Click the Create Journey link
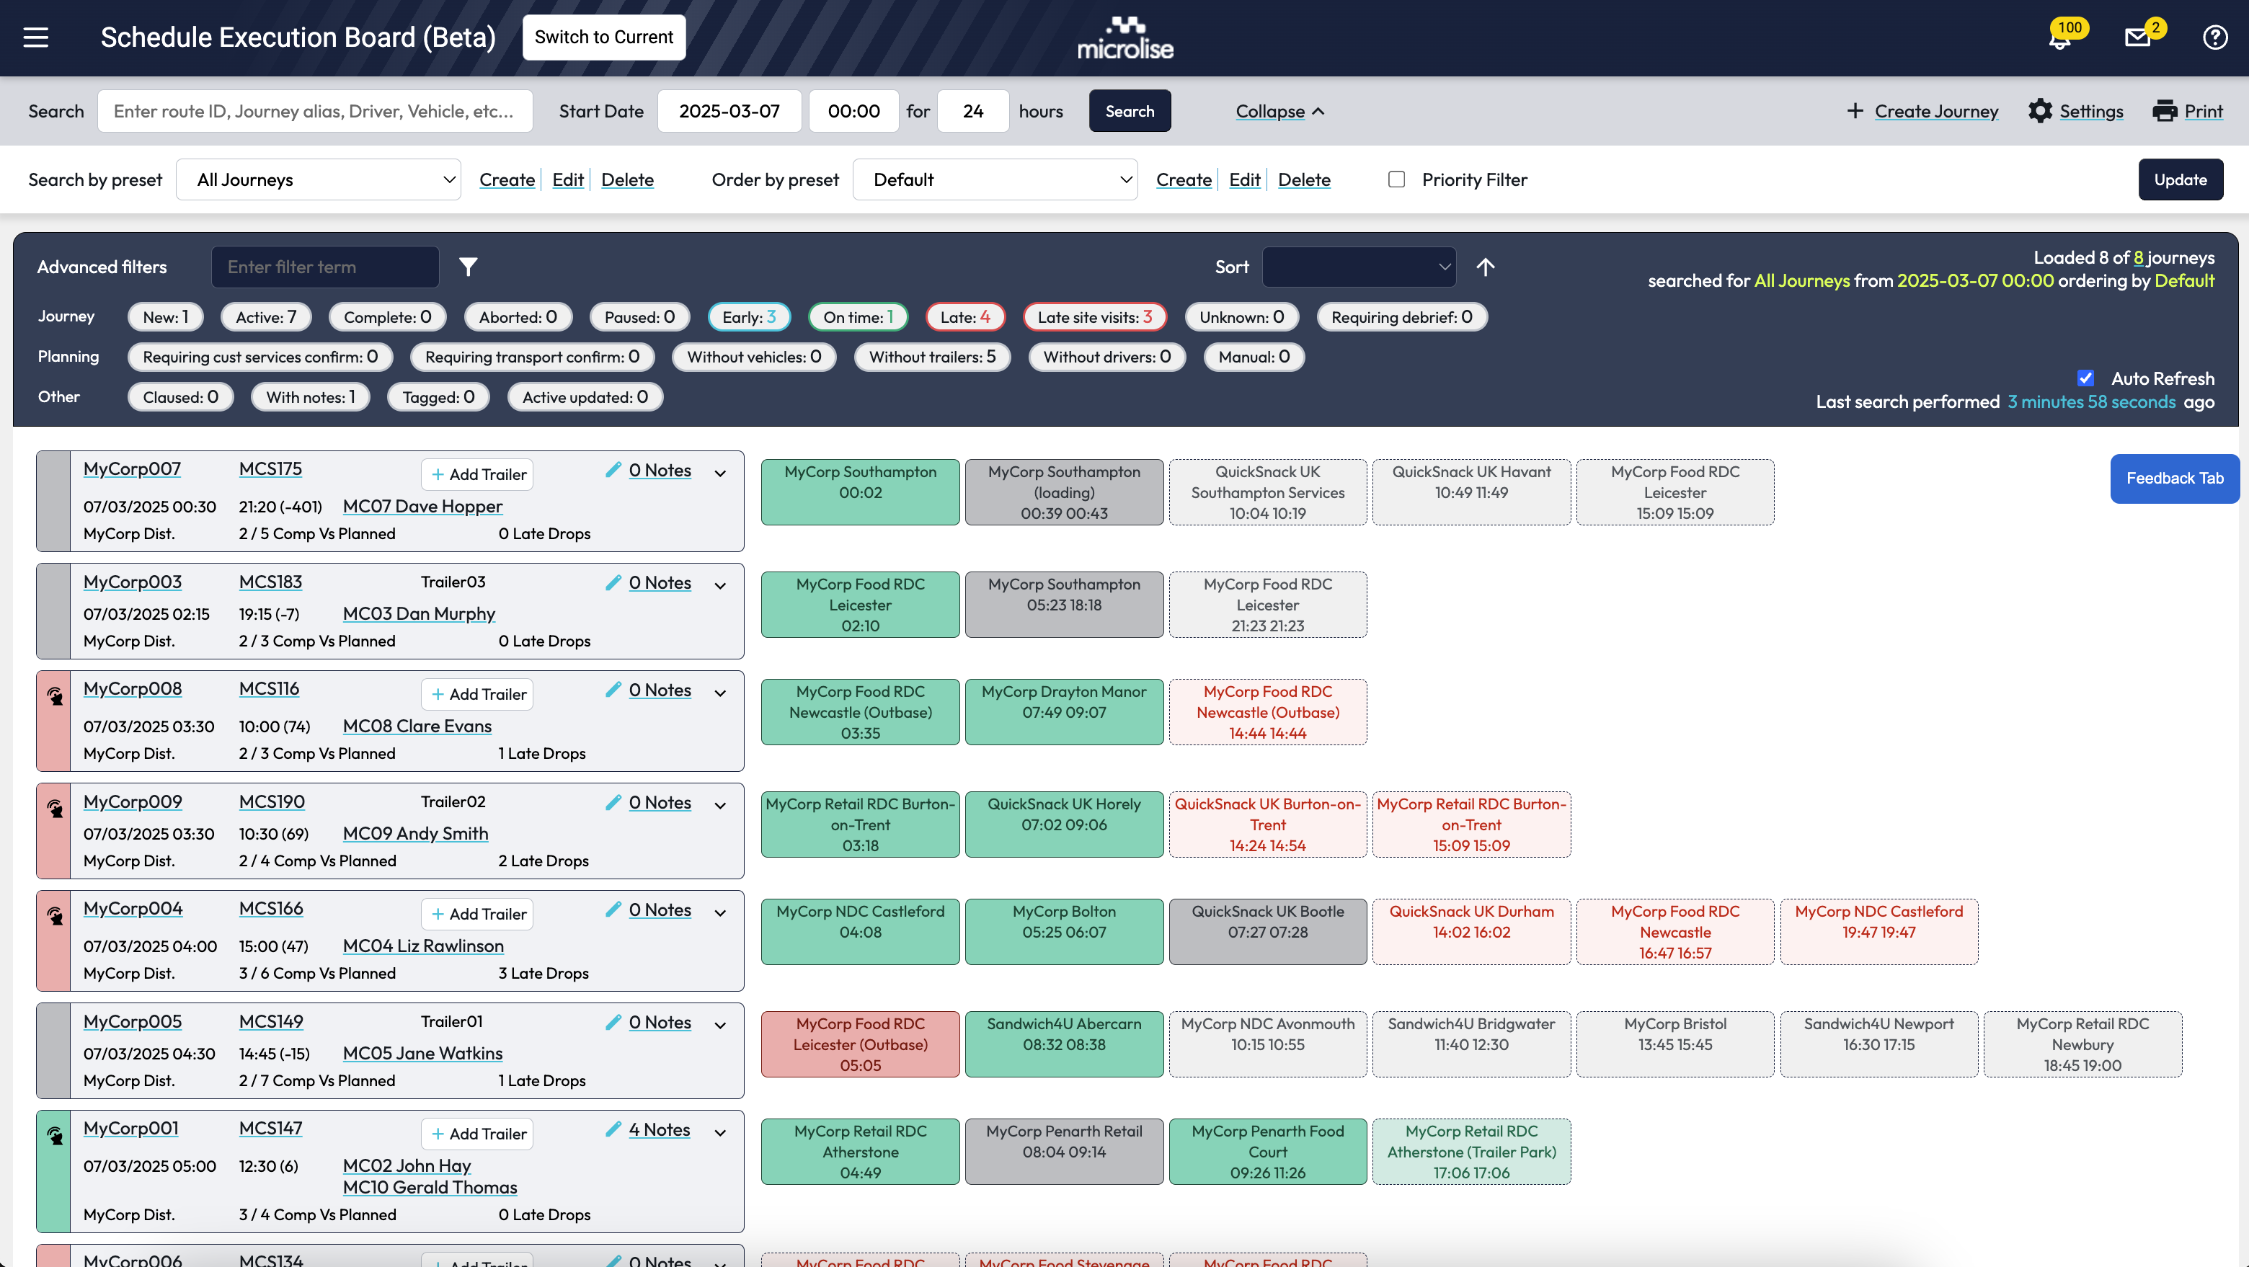Screen dimensions: 2249x1267 click(1935, 111)
